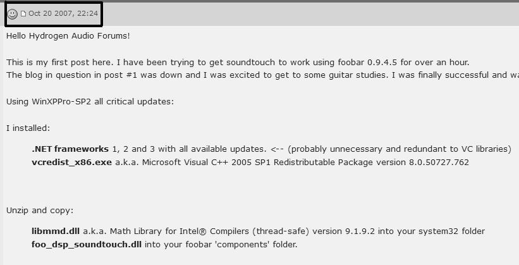Screen dimensions: 519x265
Task: Click the smiley face icon in post header
Action: pyautogui.click(x=12, y=14)
